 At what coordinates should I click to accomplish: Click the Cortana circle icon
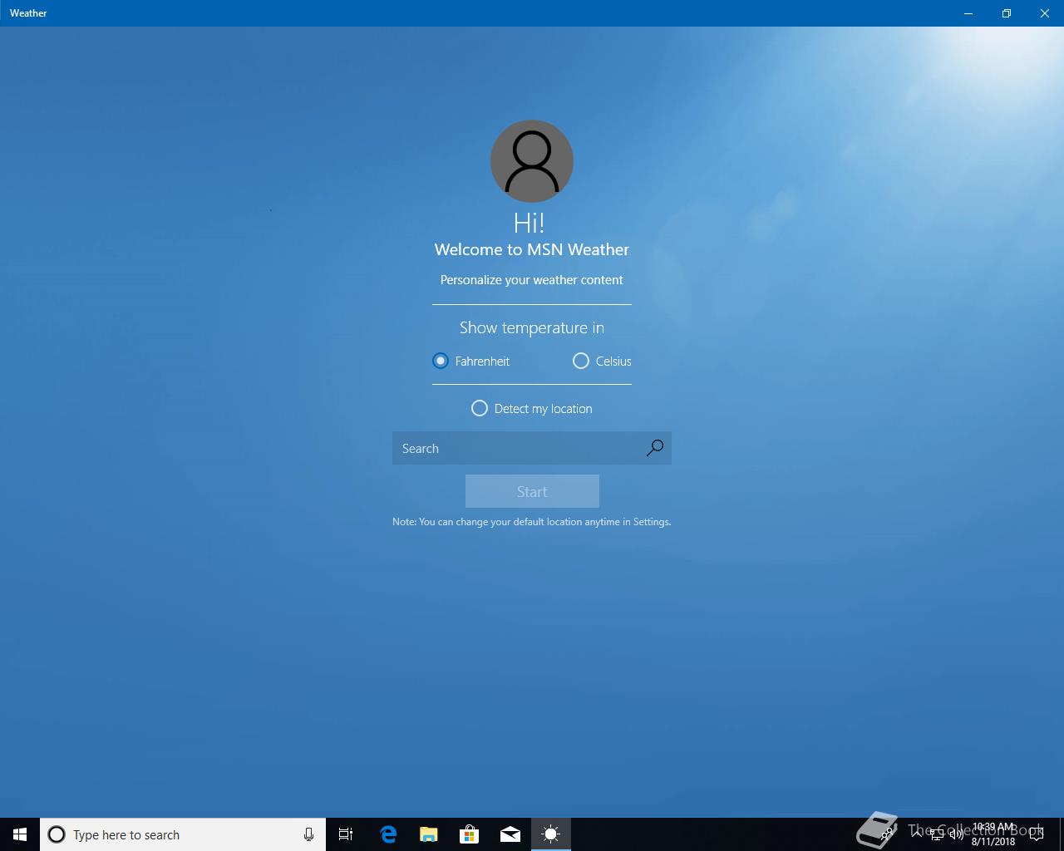tap(57, 834)
